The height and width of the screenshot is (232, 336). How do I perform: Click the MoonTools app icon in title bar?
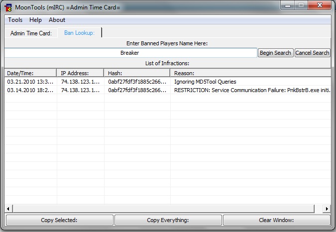[8, 7]
